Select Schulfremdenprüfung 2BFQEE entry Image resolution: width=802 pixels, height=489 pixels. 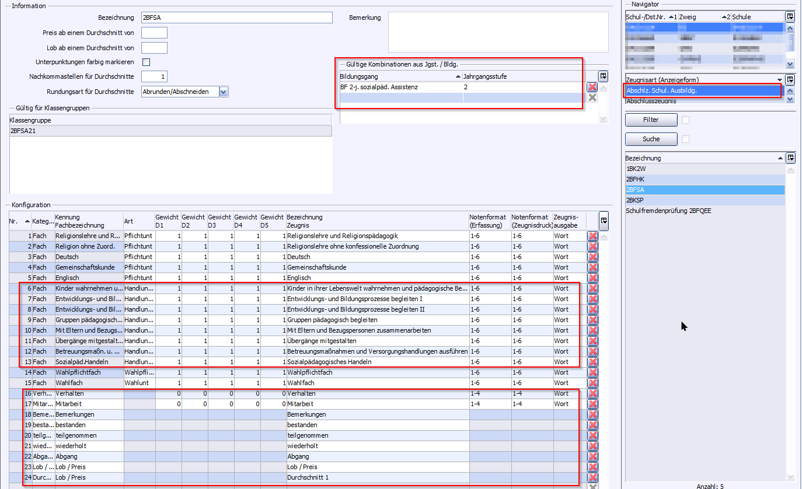tap(668, 211)
